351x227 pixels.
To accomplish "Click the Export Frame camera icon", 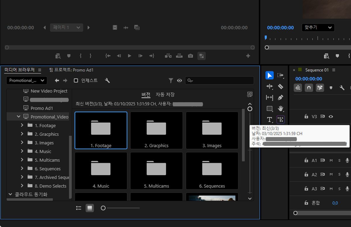I will [190, 56].
